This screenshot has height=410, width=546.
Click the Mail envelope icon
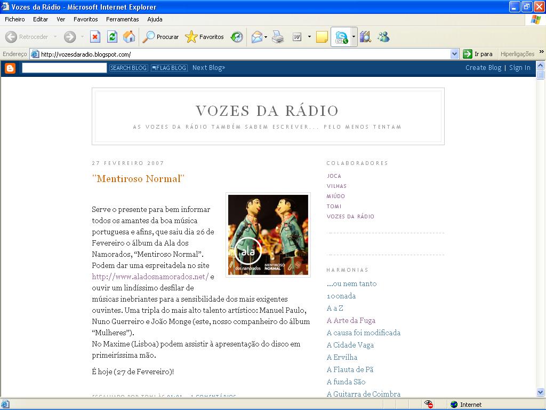coord(256,37)
